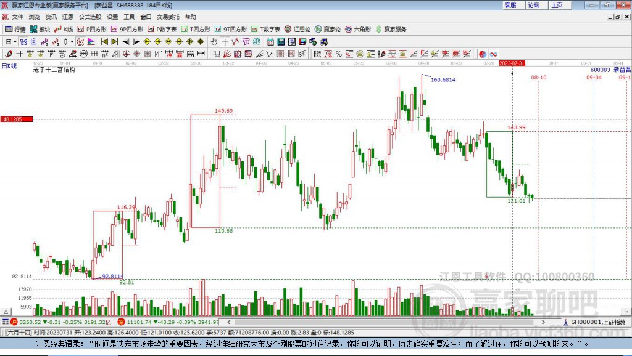
Task: Click the yin-yang taiji icon
Action: tap(483, 54)
